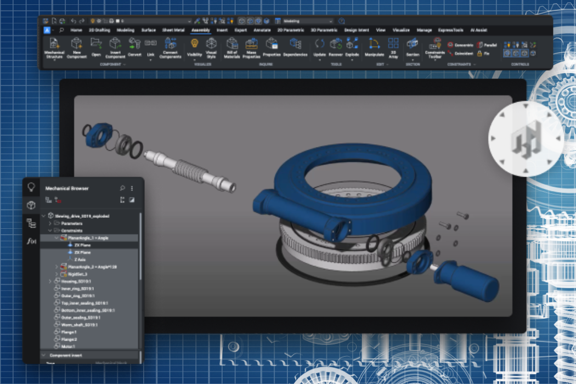Click the Recover tool

335,48
